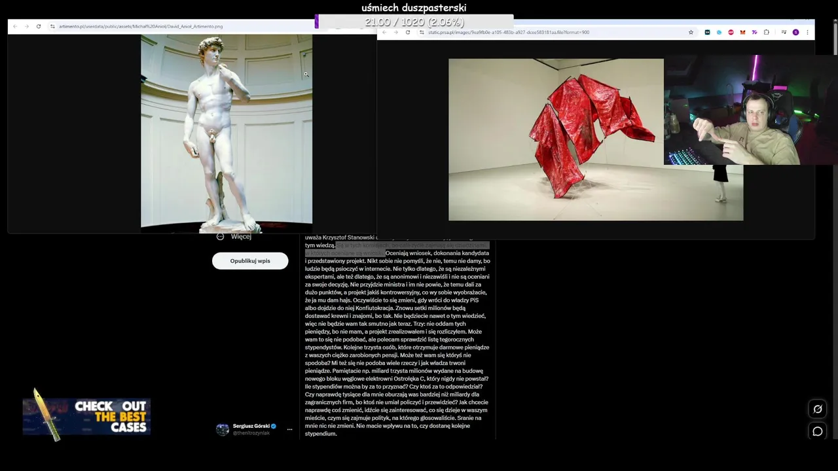The width and height of the screenshot is (838, 471).
Task: Open the Extensions puzzle-piece menu
Action: 767,32
